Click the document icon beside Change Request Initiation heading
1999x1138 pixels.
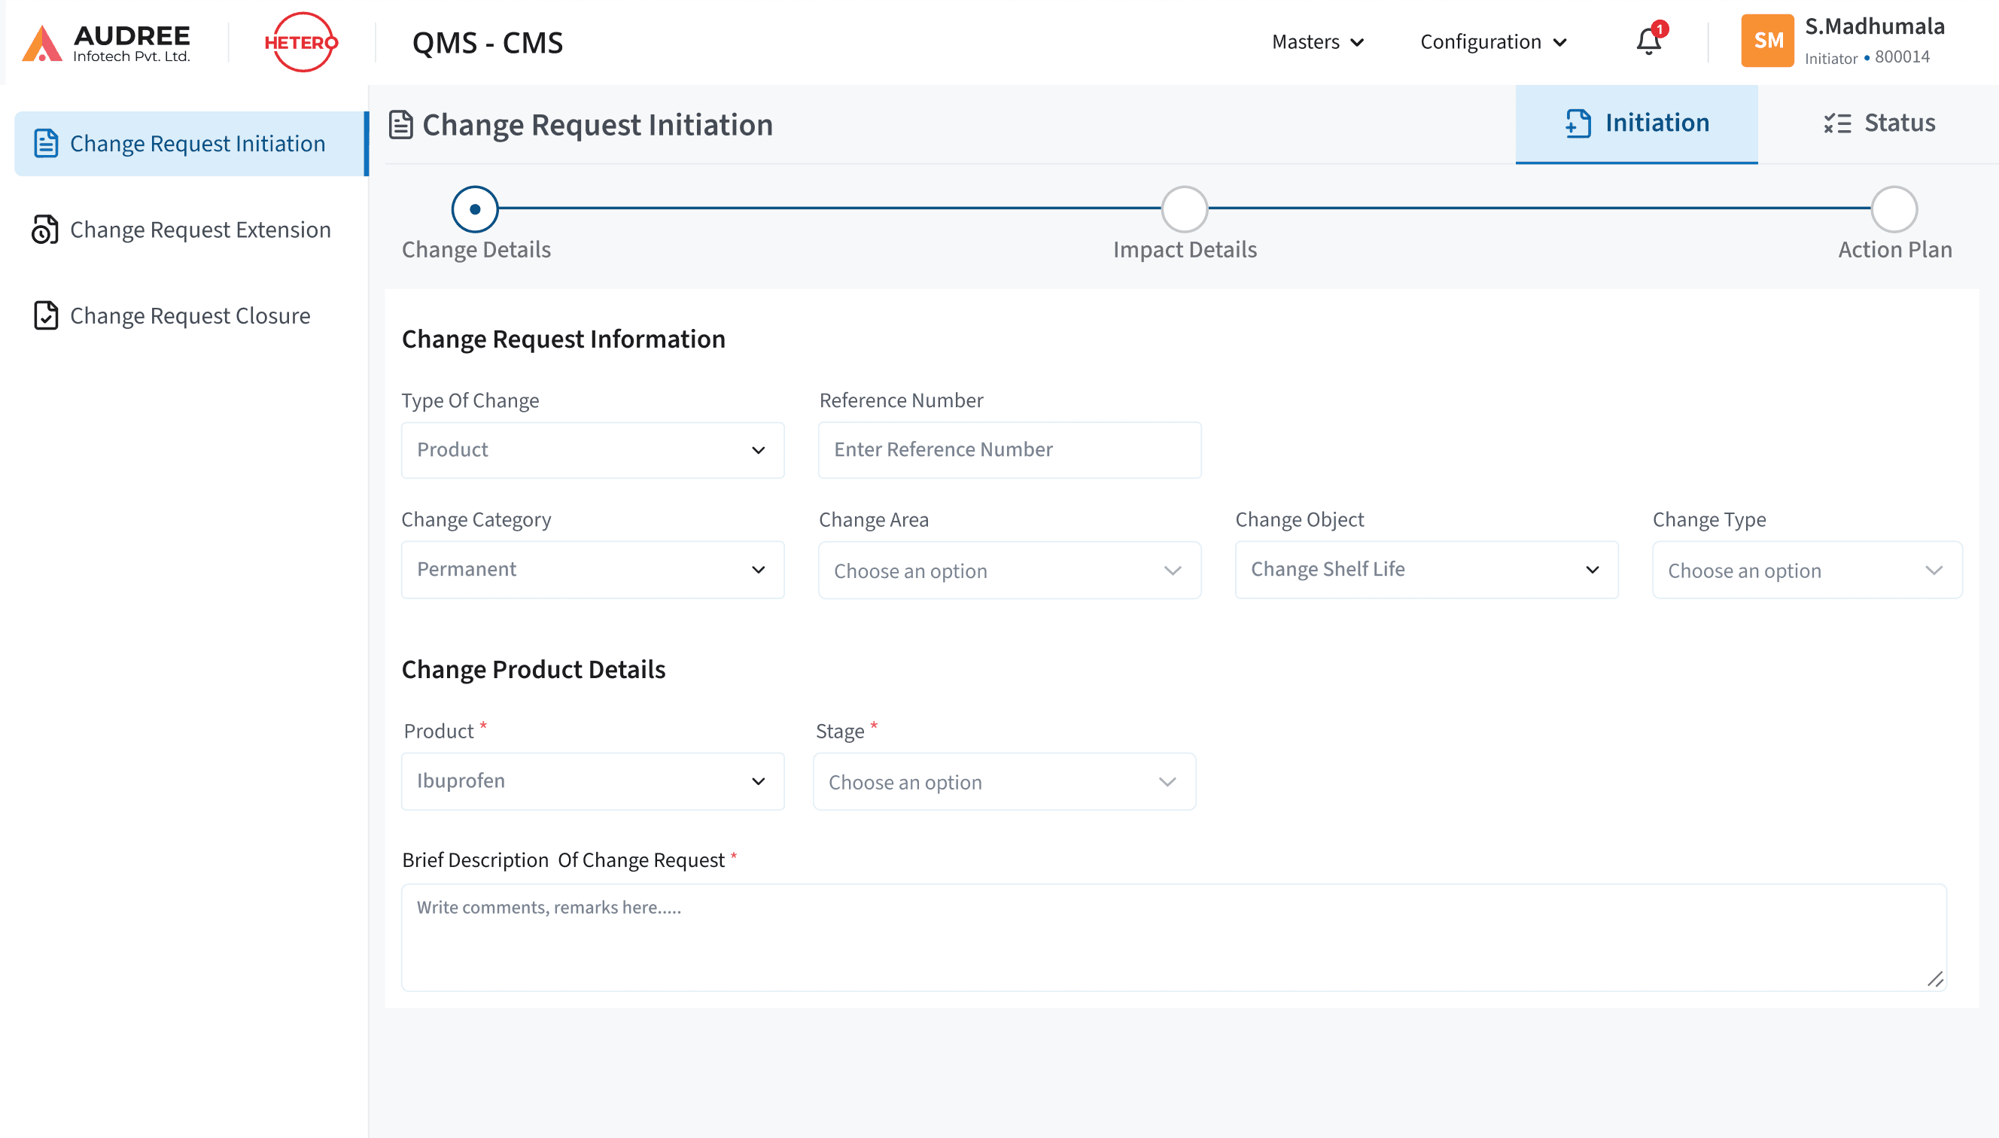(401, 123)
